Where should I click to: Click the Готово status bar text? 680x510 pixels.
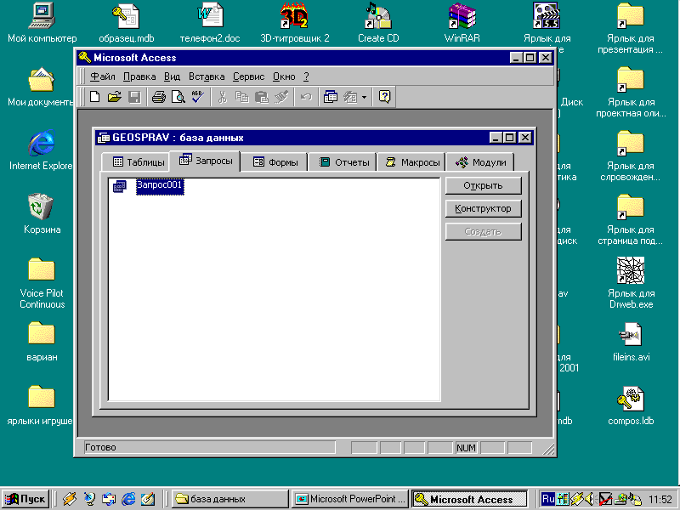[100, 447]
